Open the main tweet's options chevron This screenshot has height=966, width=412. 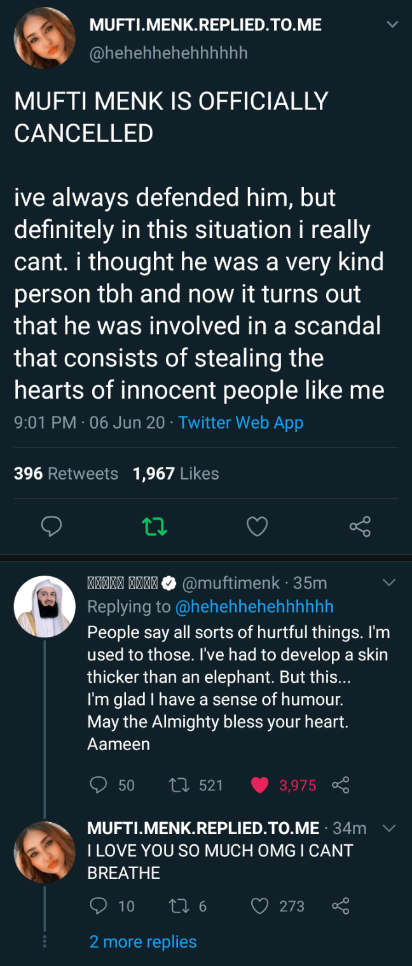point(392,25)
